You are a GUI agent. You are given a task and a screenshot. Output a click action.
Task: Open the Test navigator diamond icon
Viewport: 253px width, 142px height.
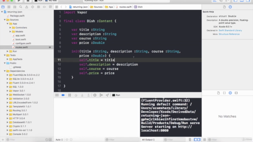click(32, 7)
